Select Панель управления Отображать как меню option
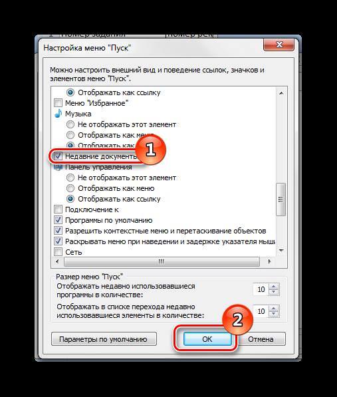The height and width of the screenshot is (397, 337). pos(70,188)
